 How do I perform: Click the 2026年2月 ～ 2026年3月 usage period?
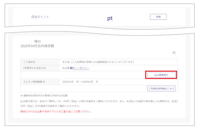80,82
